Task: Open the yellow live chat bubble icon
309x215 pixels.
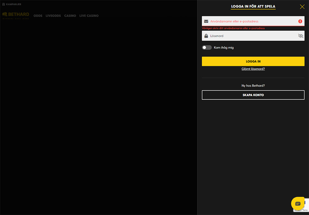Action: pyautogui.click(x=298, y=203)
